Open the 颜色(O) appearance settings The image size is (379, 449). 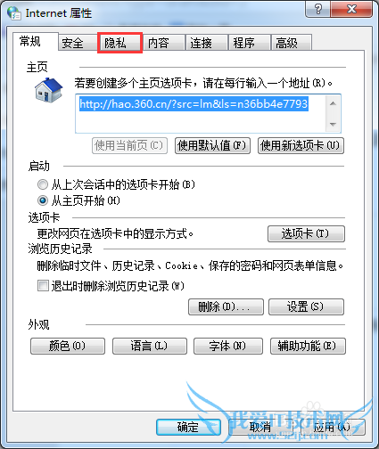coord(68,346)
